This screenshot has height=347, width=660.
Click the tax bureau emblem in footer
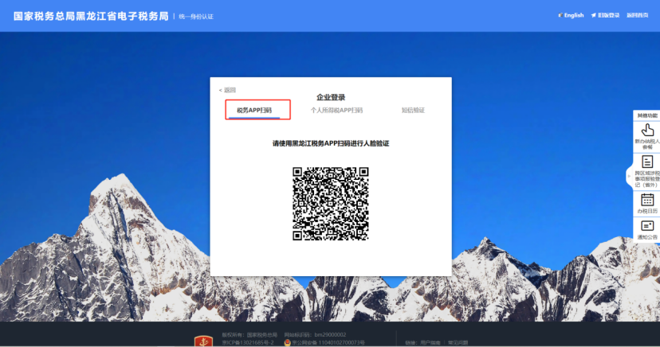pos(203,341)
